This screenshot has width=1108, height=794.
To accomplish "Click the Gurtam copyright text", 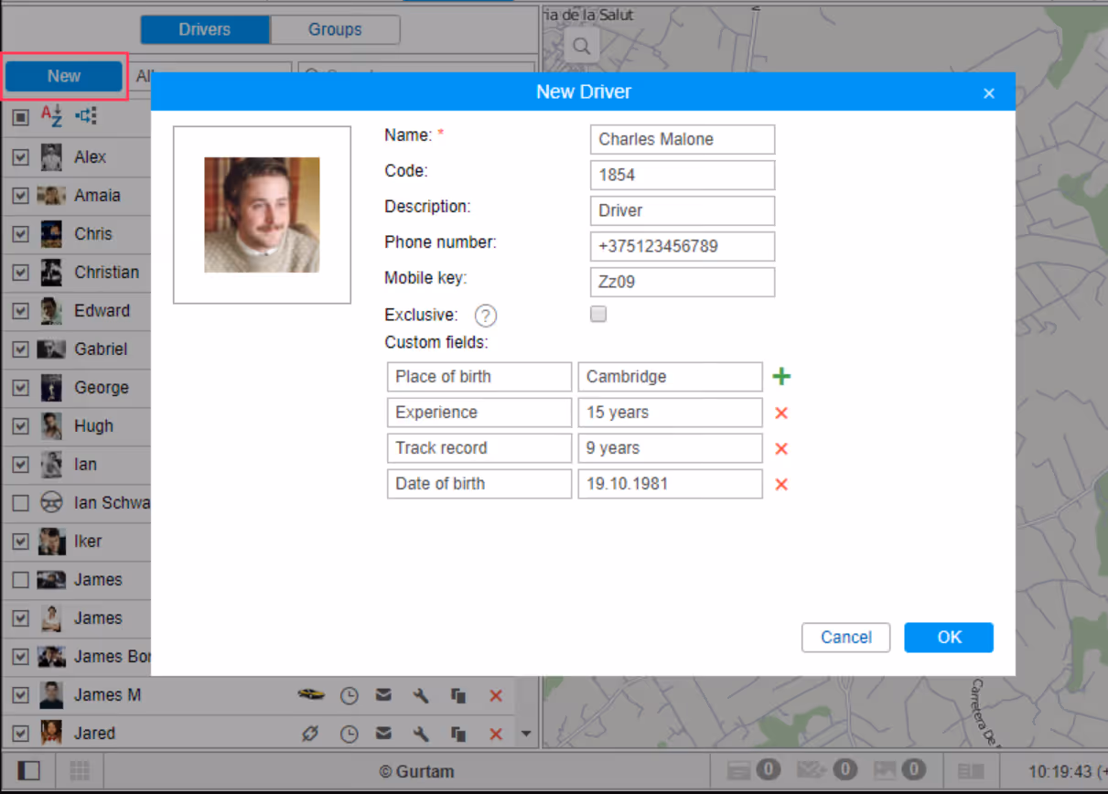I will 416,772.
